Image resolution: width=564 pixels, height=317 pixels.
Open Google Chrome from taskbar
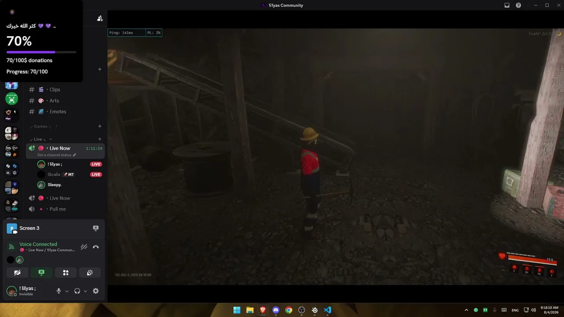click(289, 310)
